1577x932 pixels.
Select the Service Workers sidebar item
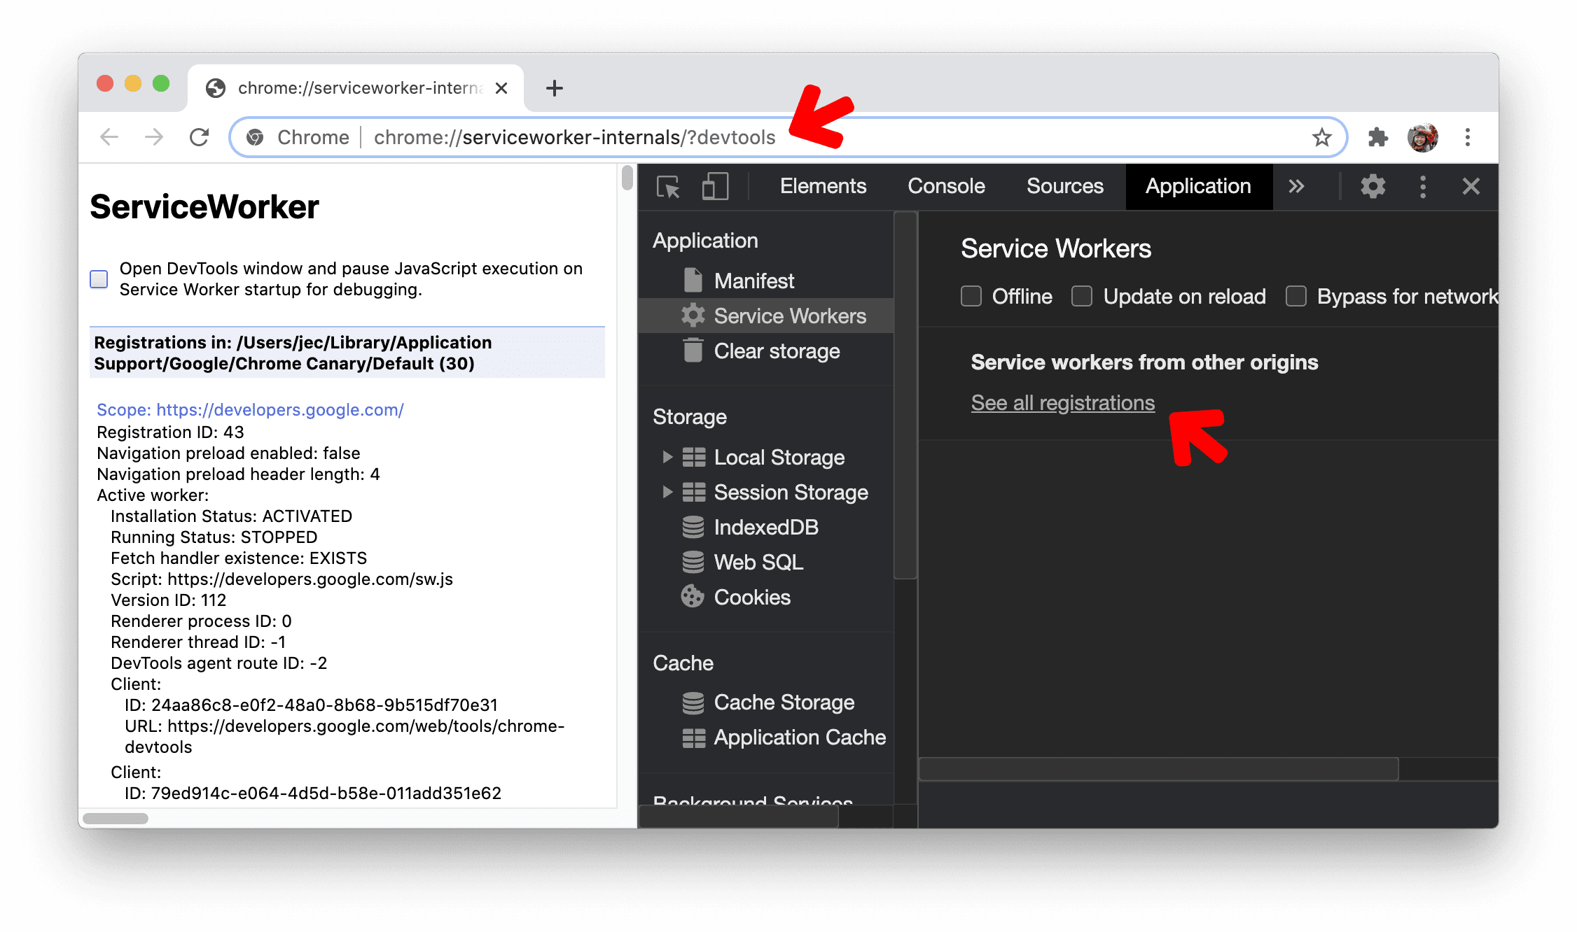coord(790,316)
